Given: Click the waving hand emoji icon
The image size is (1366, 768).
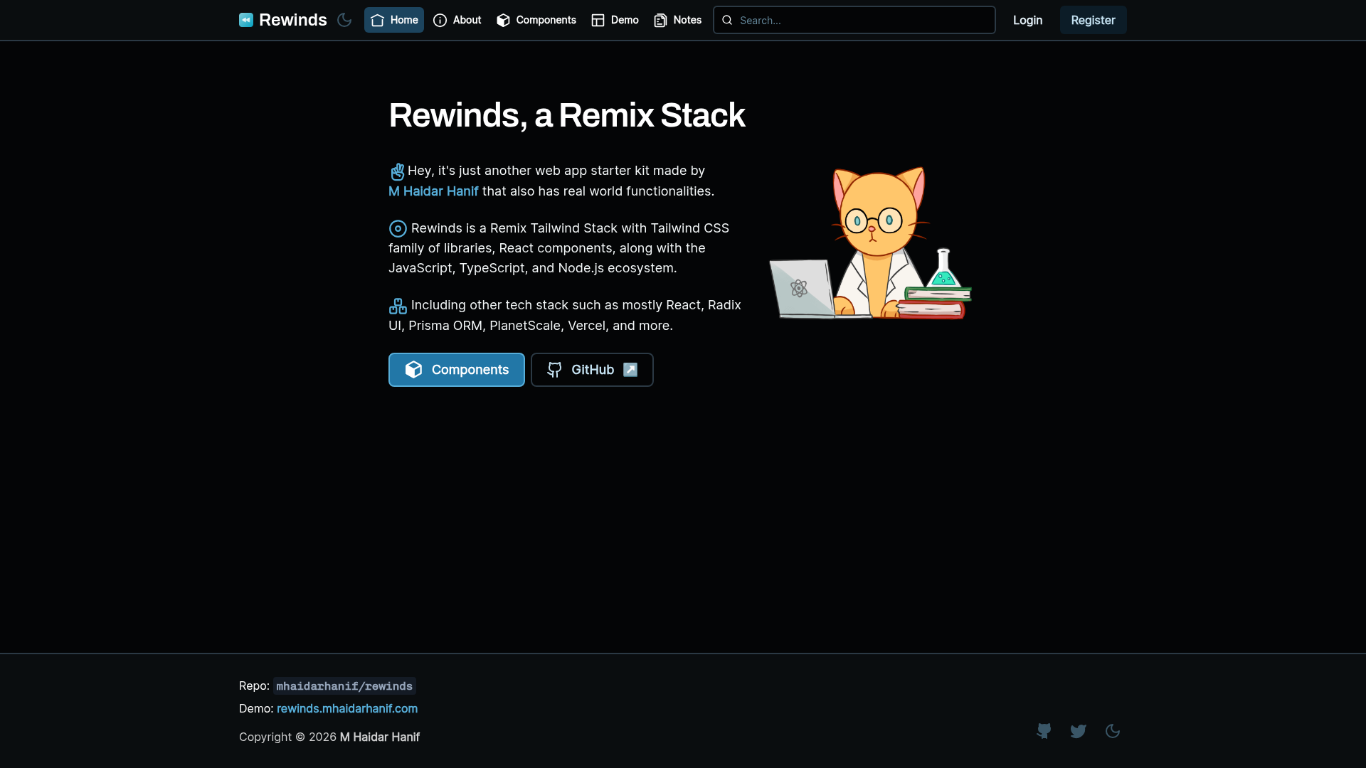Looking at the screenshot, I should pyautogui.click(x=398, y=171).
